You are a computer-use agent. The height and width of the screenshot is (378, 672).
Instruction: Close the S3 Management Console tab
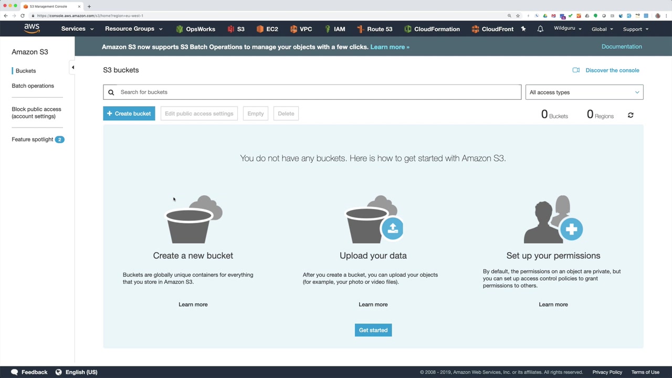pyautogui.click(x=79, y=6)
